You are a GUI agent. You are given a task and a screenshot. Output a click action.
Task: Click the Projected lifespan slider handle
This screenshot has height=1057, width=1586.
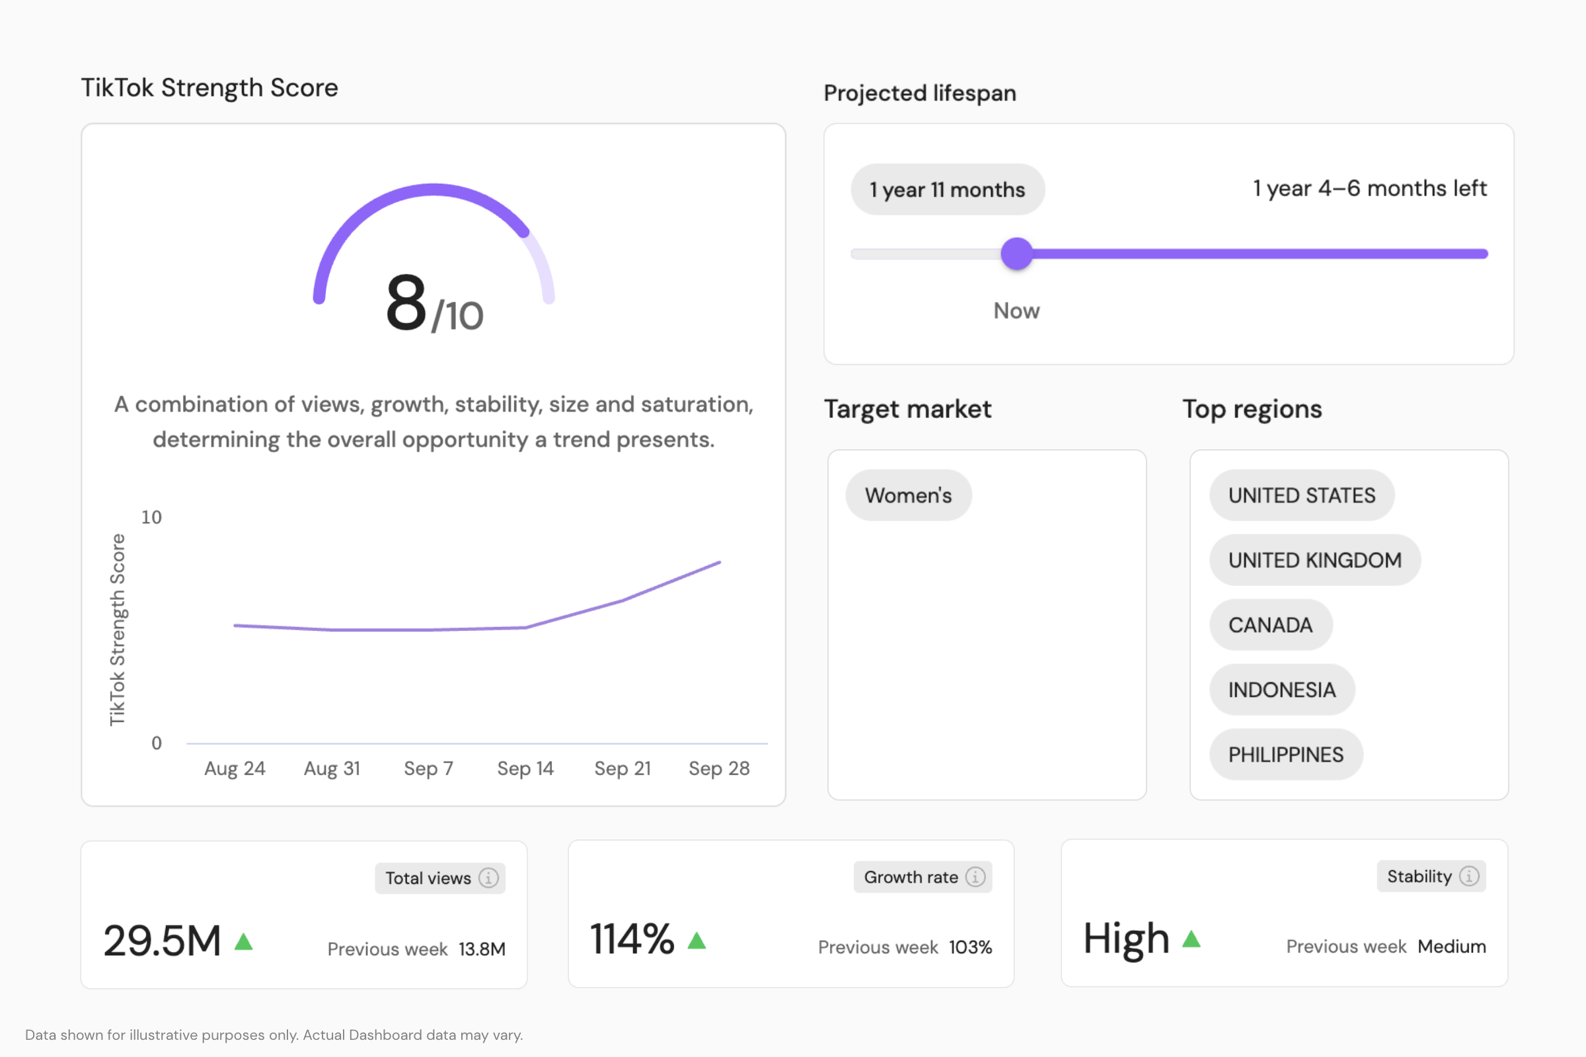coord(1016,254)
